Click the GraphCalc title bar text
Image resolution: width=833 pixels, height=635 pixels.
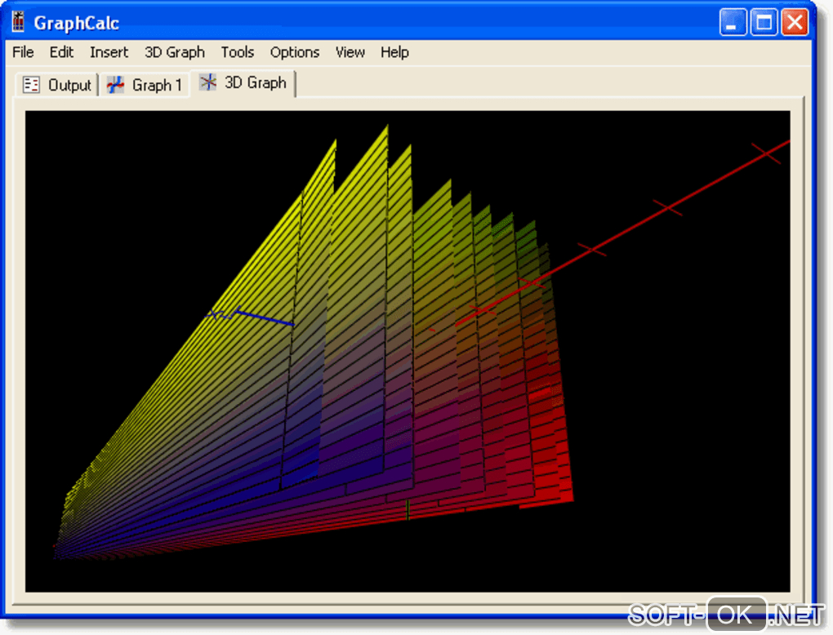(x=77, y=23)
